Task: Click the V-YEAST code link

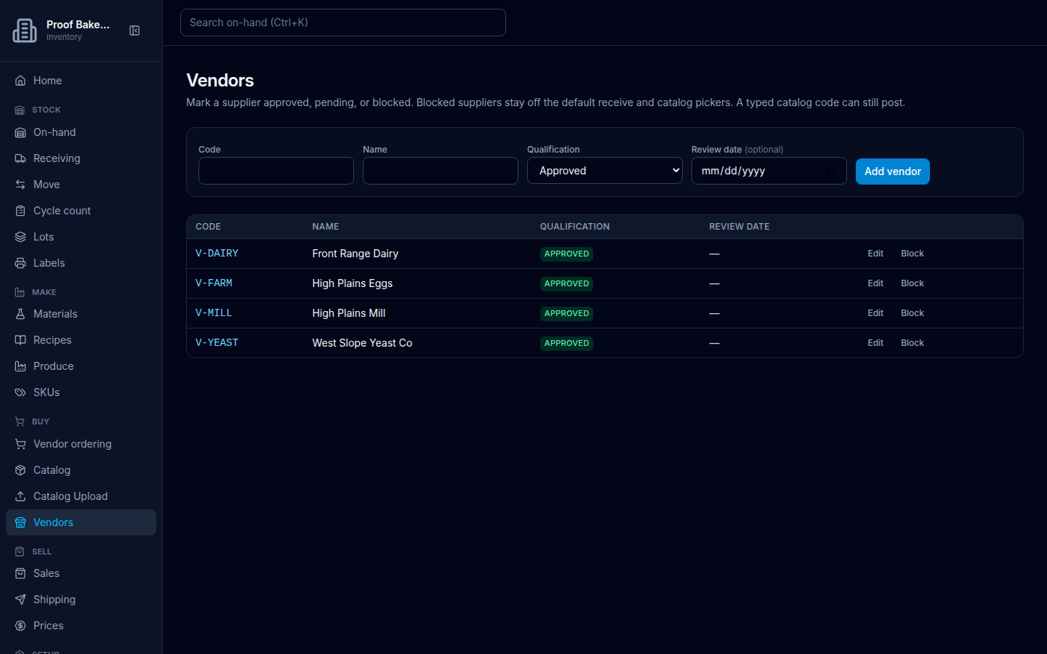Action: 217,343
